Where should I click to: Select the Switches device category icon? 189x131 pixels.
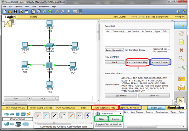[x=12, y=114]
